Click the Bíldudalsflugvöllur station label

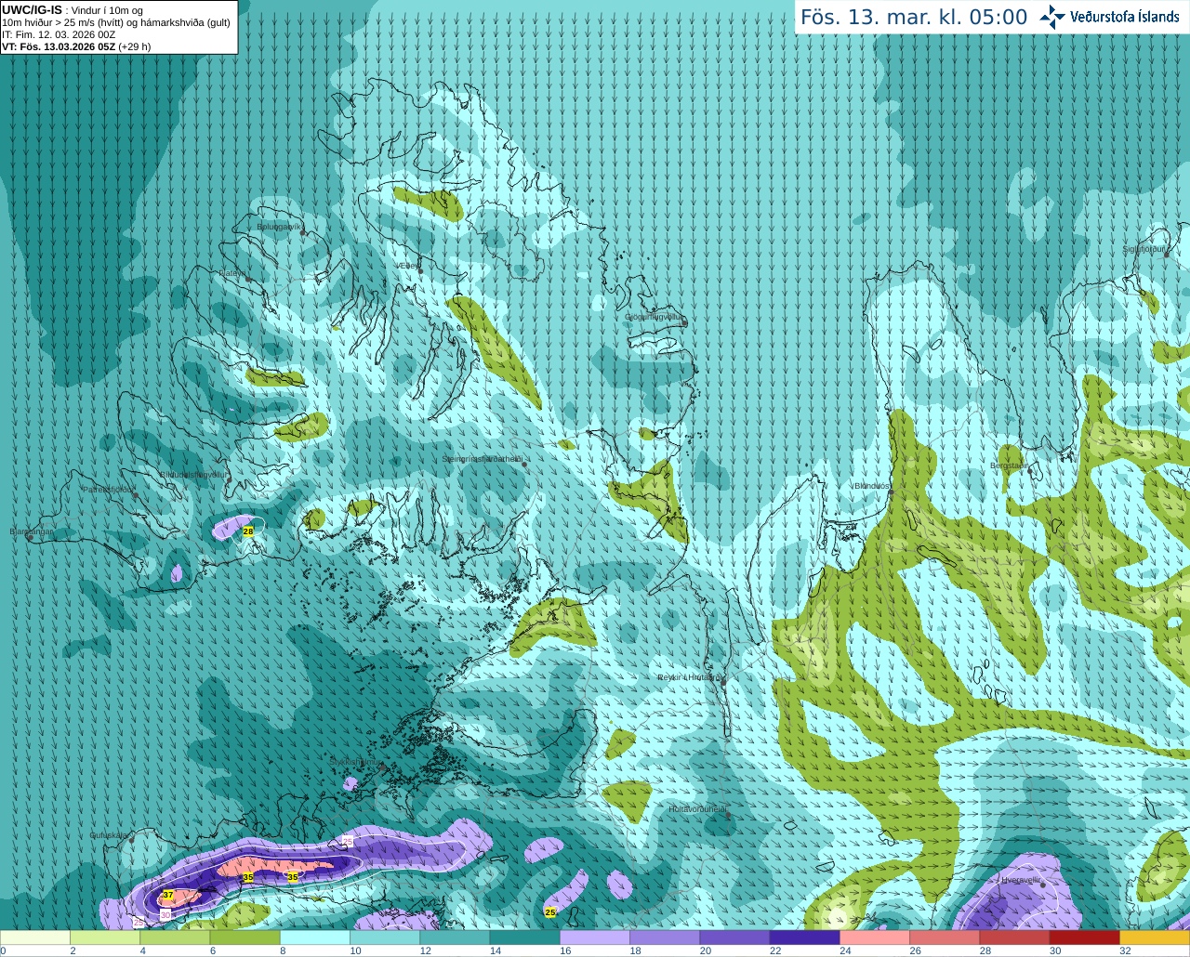pyautogui.click(x=192, y=474)
